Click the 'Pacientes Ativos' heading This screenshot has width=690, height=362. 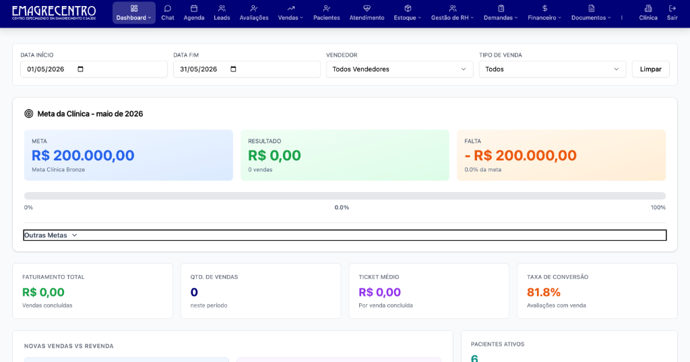(x=498, y=344)
